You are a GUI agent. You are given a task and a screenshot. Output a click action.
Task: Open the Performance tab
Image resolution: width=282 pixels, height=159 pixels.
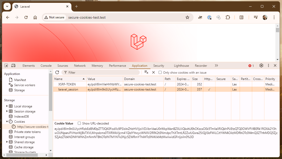pyautogui.click(x=118, y=66)
